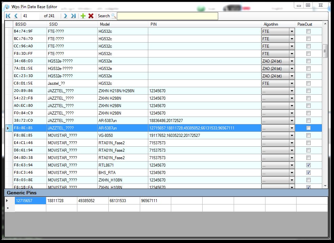The width and height of the screenshot is (334, 243).
Task: Click the scroll-up arrow of the table scrollbar
Action: [x=325, y=24]
